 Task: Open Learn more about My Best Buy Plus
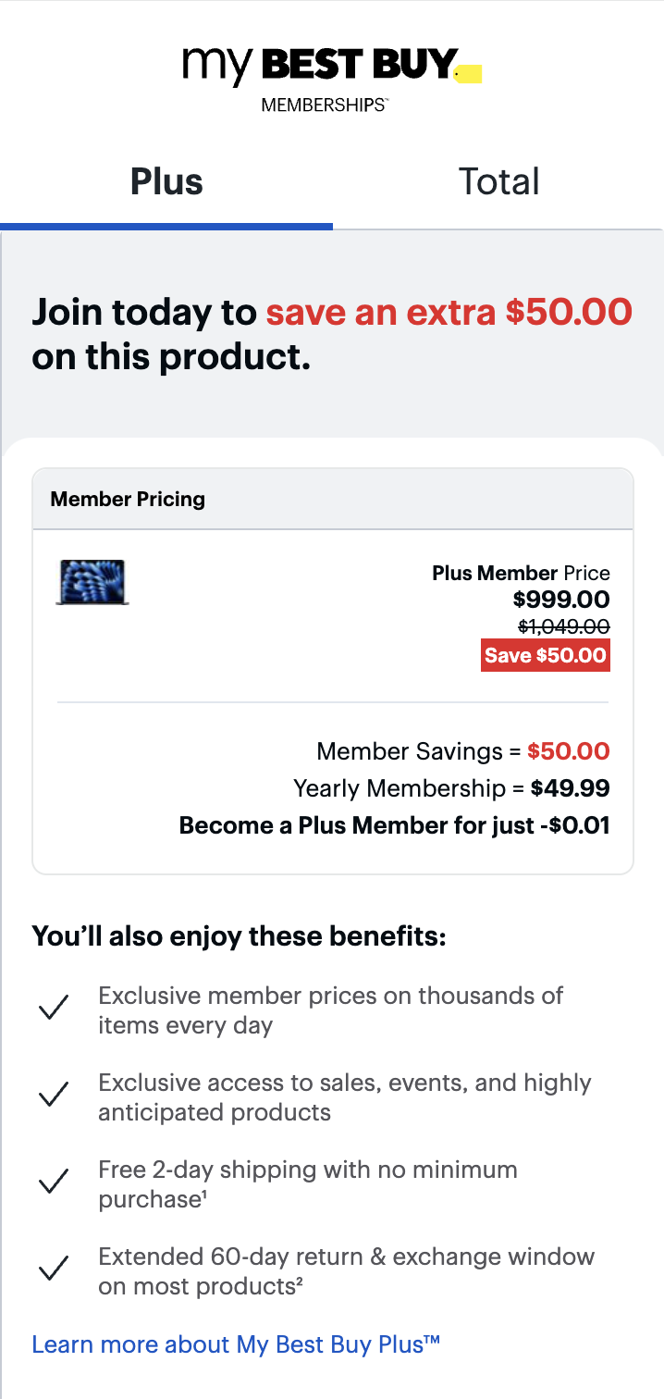236,1344
